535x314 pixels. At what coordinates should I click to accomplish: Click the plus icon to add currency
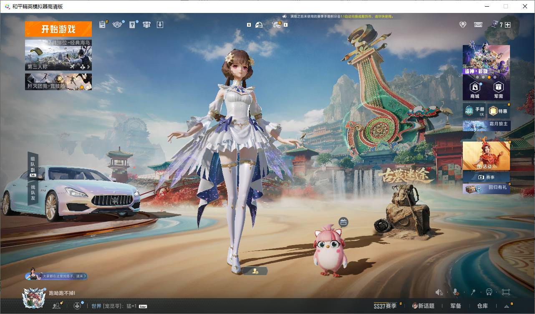[507, 25]
